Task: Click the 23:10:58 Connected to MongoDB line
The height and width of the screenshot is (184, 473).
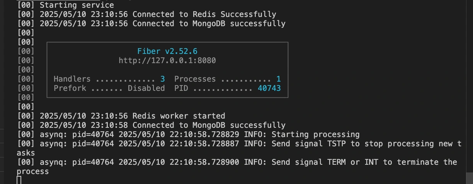Action: 209,125
